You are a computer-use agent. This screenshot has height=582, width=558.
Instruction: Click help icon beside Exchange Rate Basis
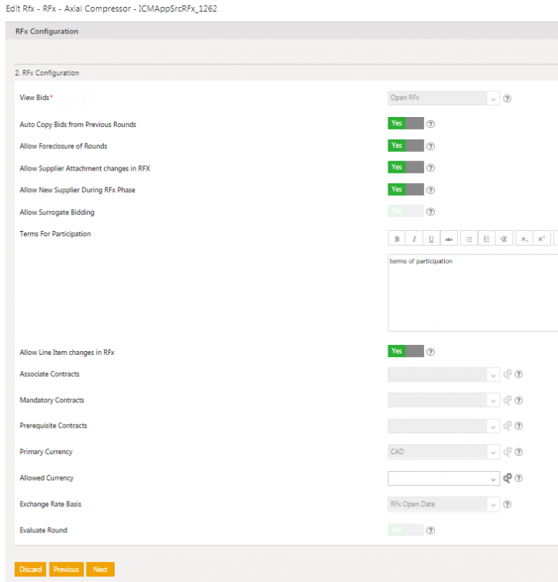[x=508, y=505]
